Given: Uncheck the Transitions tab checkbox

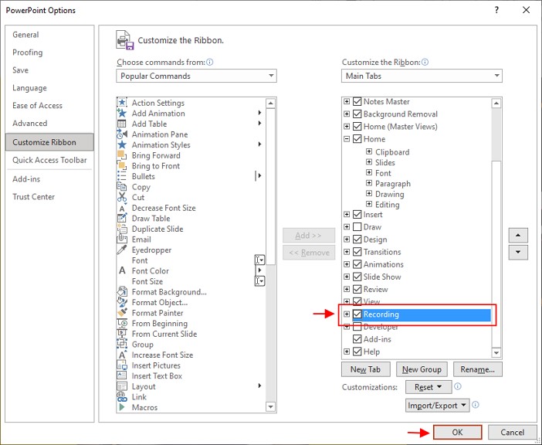Looking at the screenshot, I should [357, 252].
